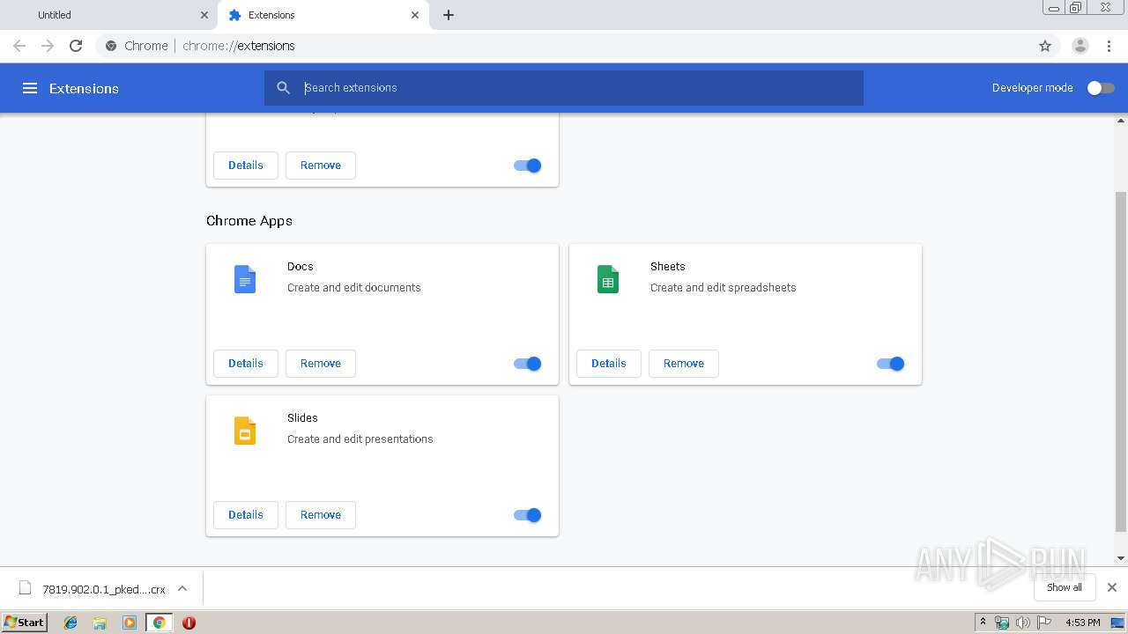The width and height of the screenshot is (1128, 634).
Task: Click the show desktop tray icon
Action: [x=1117, y=623]
